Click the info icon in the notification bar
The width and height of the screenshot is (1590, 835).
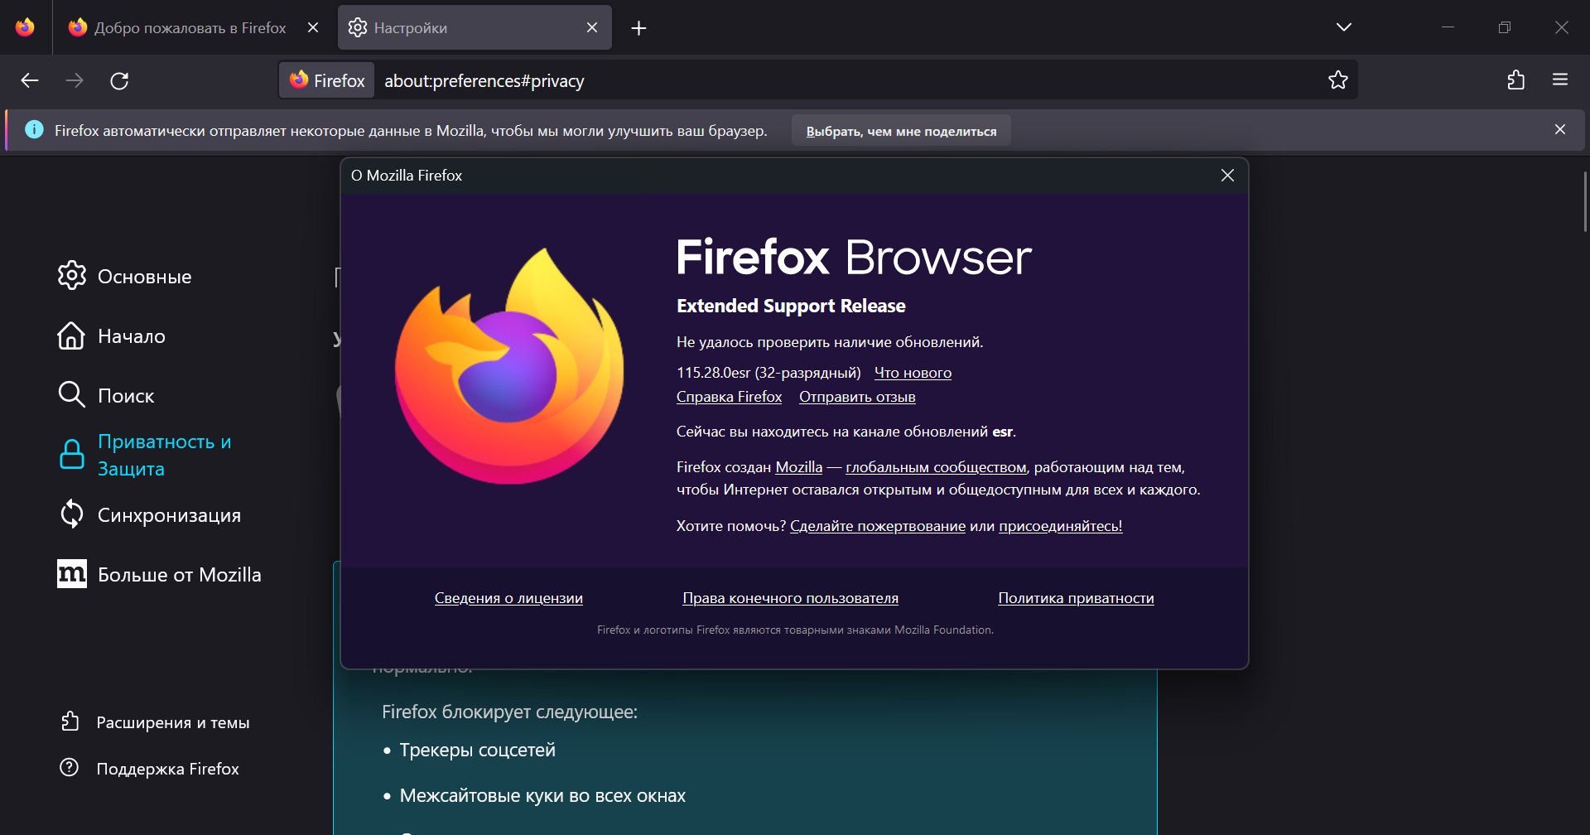point(34,130)
